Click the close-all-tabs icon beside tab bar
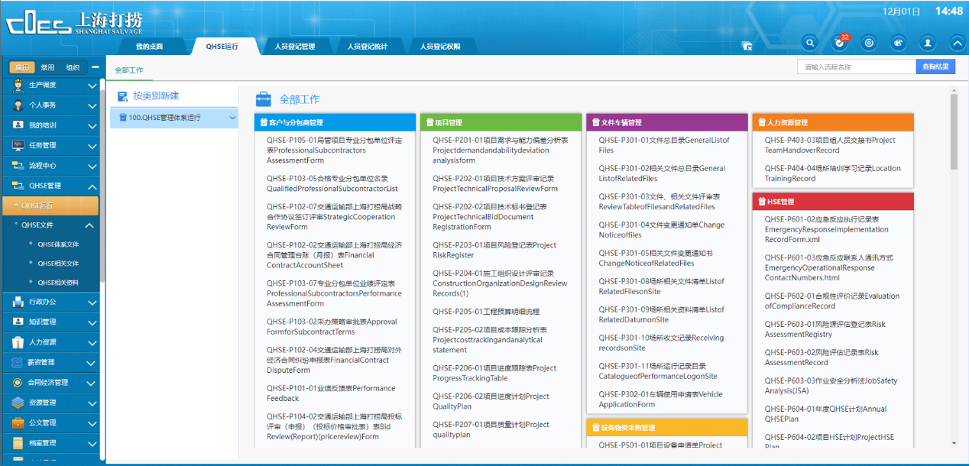Screen dimensions: 969x466 pos(747,47)
